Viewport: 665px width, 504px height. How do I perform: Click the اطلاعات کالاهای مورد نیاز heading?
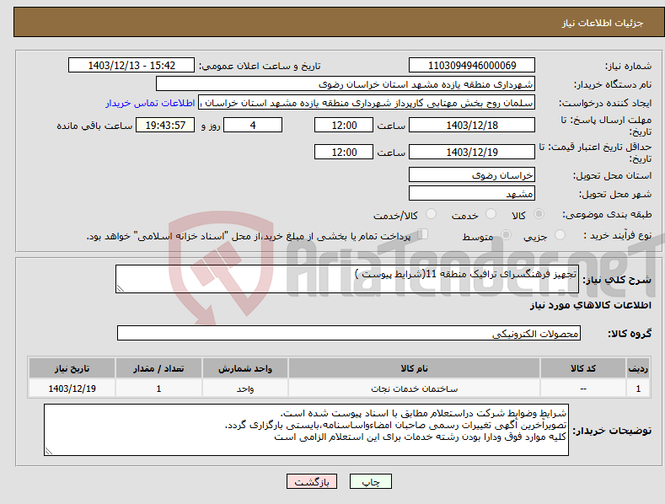pos(590,305)
